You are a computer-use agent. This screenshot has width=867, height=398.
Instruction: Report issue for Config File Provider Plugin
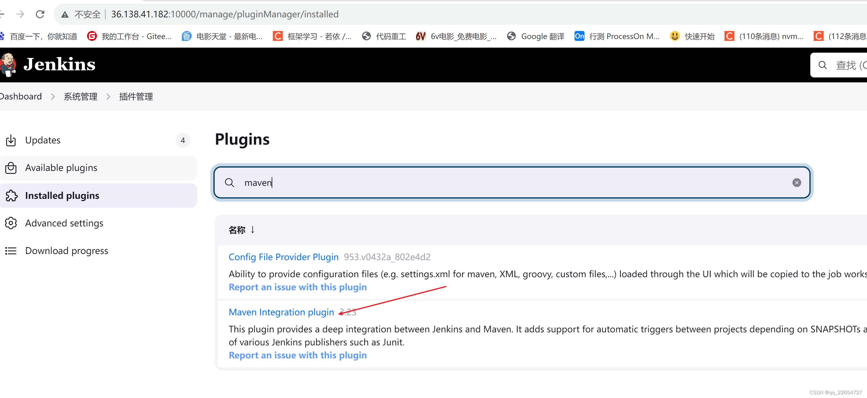pyautogui.click(x=298, y=287)
